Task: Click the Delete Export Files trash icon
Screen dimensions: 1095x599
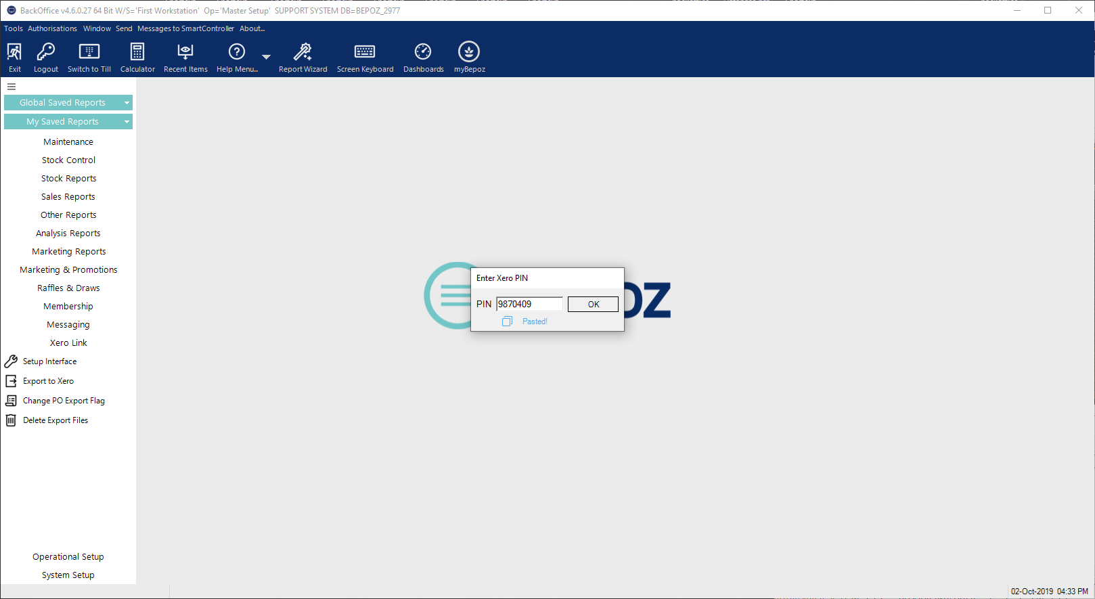Action: pos(11,420)
